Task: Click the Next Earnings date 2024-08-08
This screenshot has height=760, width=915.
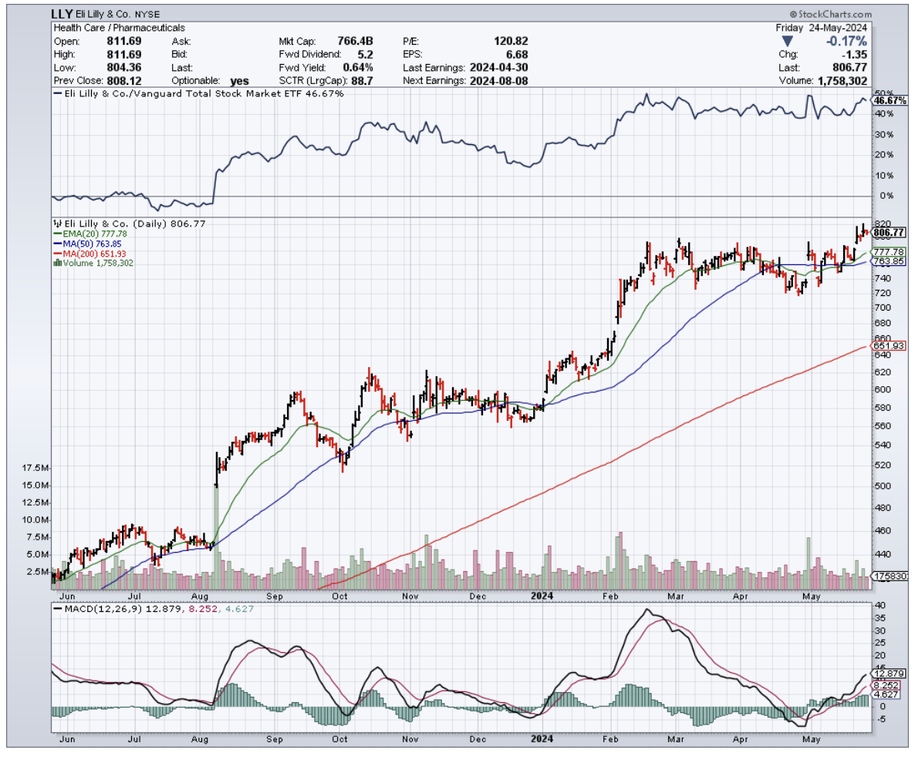Action: [501, 80]
